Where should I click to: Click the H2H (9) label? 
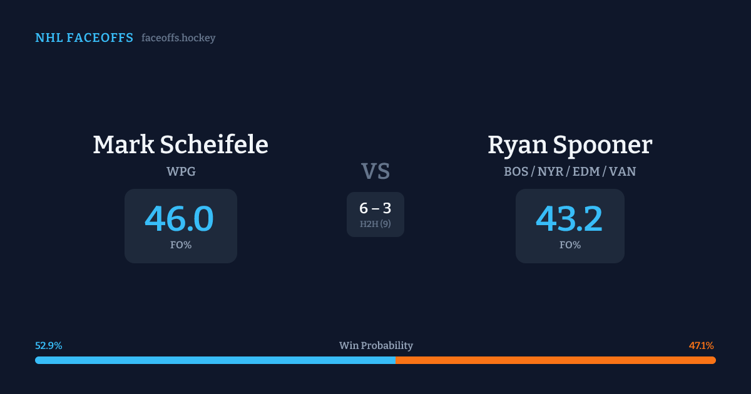[x=375, y=224]
